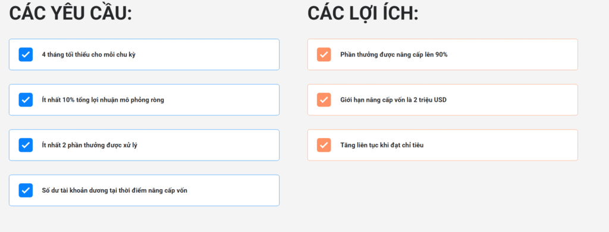This screenshot has width=609, height=232.
Task: Click orange check icon for 'Giới hạn nâng cấp vốn'
Action: (324, 100)
